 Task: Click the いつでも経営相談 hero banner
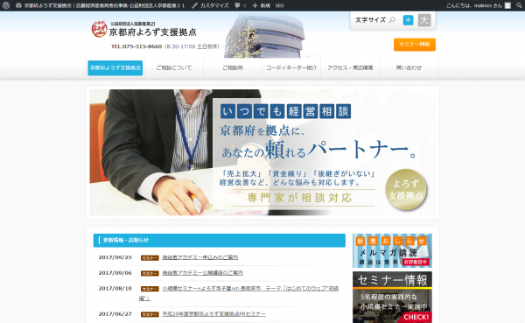pos(262,152)
